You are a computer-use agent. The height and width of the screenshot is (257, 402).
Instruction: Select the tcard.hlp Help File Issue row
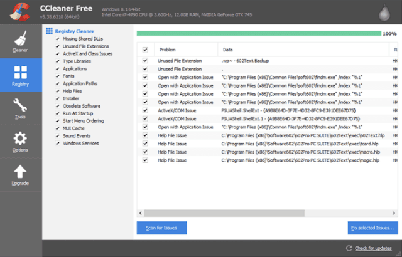coord(267,144)
